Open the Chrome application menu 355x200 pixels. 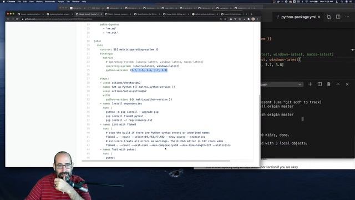(x=11, y=2)
